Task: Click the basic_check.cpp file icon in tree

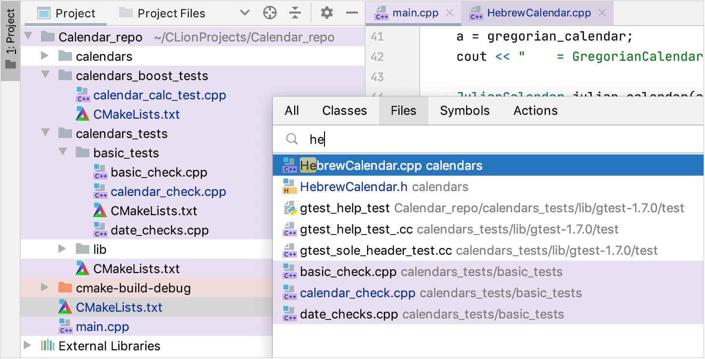Action: (100, 172)
